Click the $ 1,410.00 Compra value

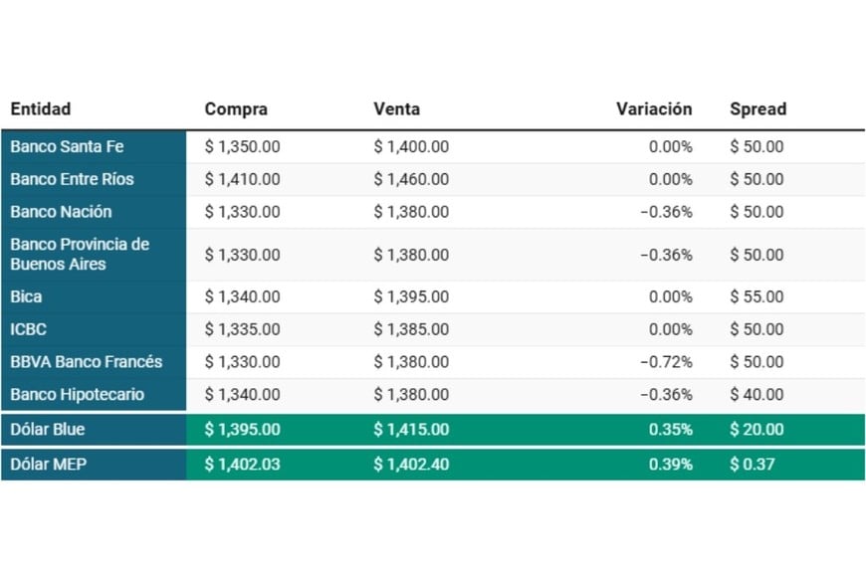pos(242,179)
